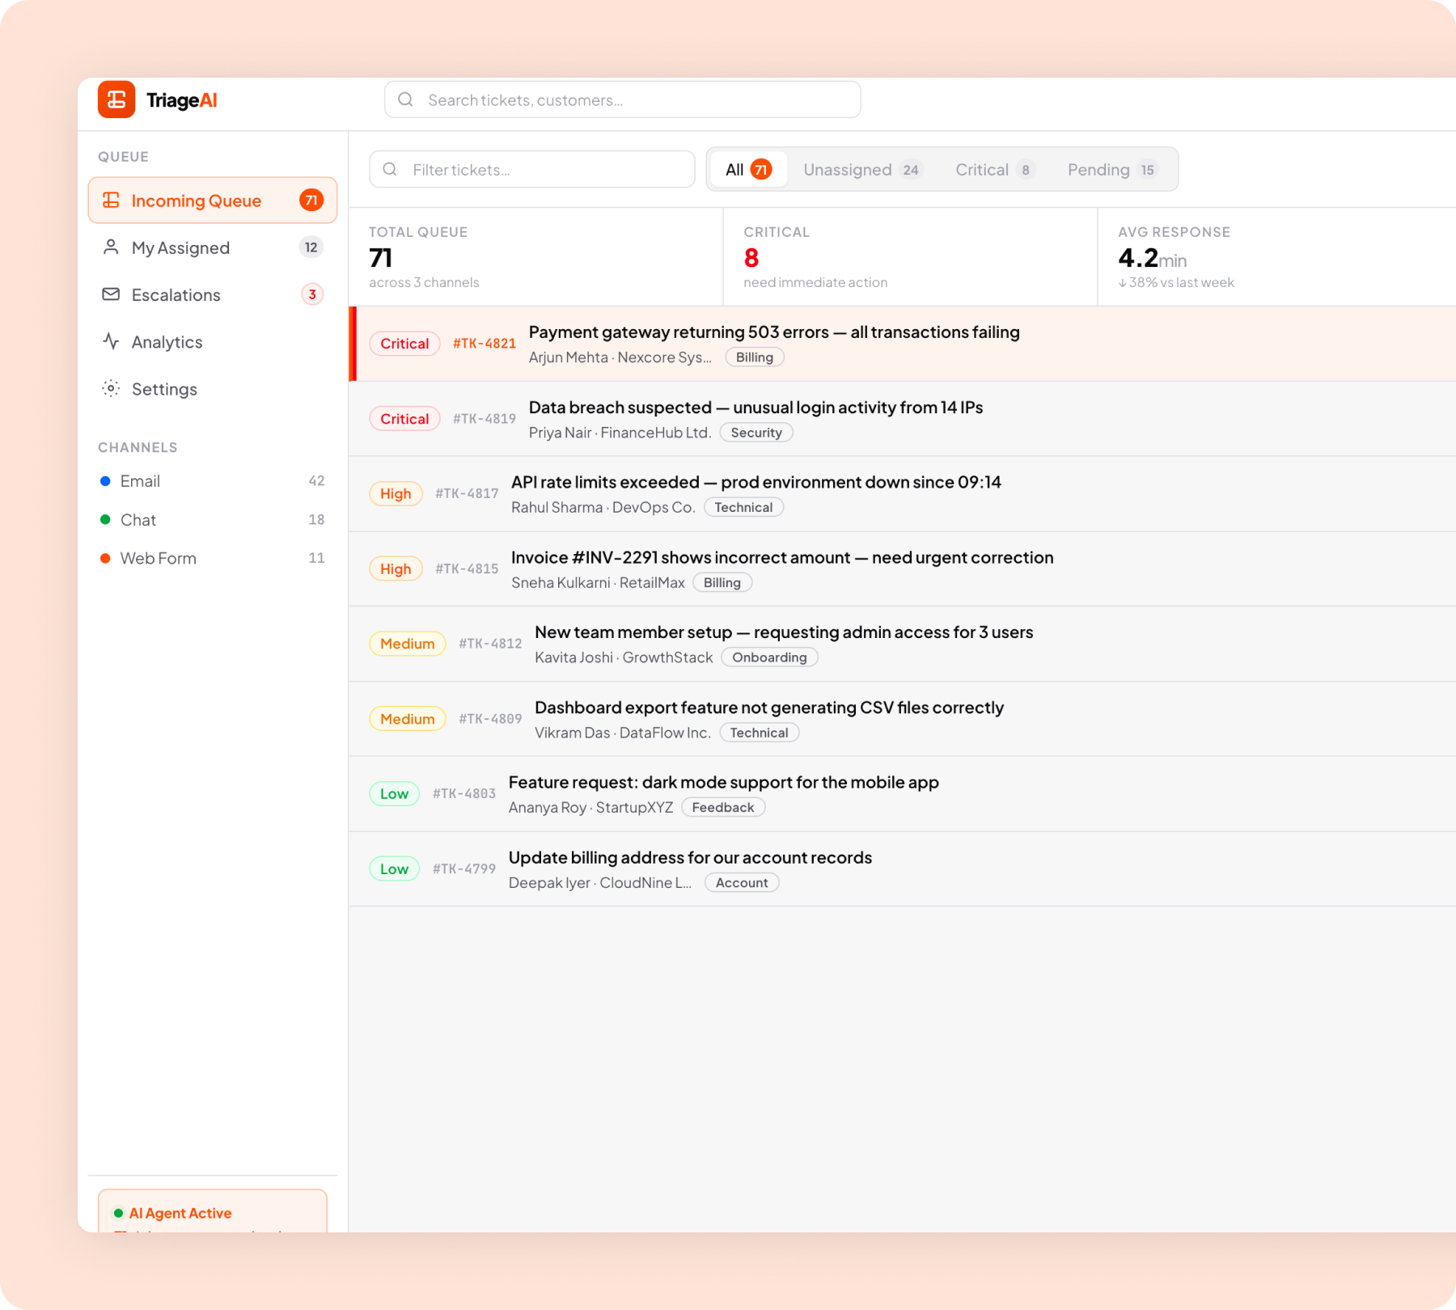Click the TriageAI logo icon
Image resolution: width=1456 pixels, height=1310 pixels.
coord(116,99)
